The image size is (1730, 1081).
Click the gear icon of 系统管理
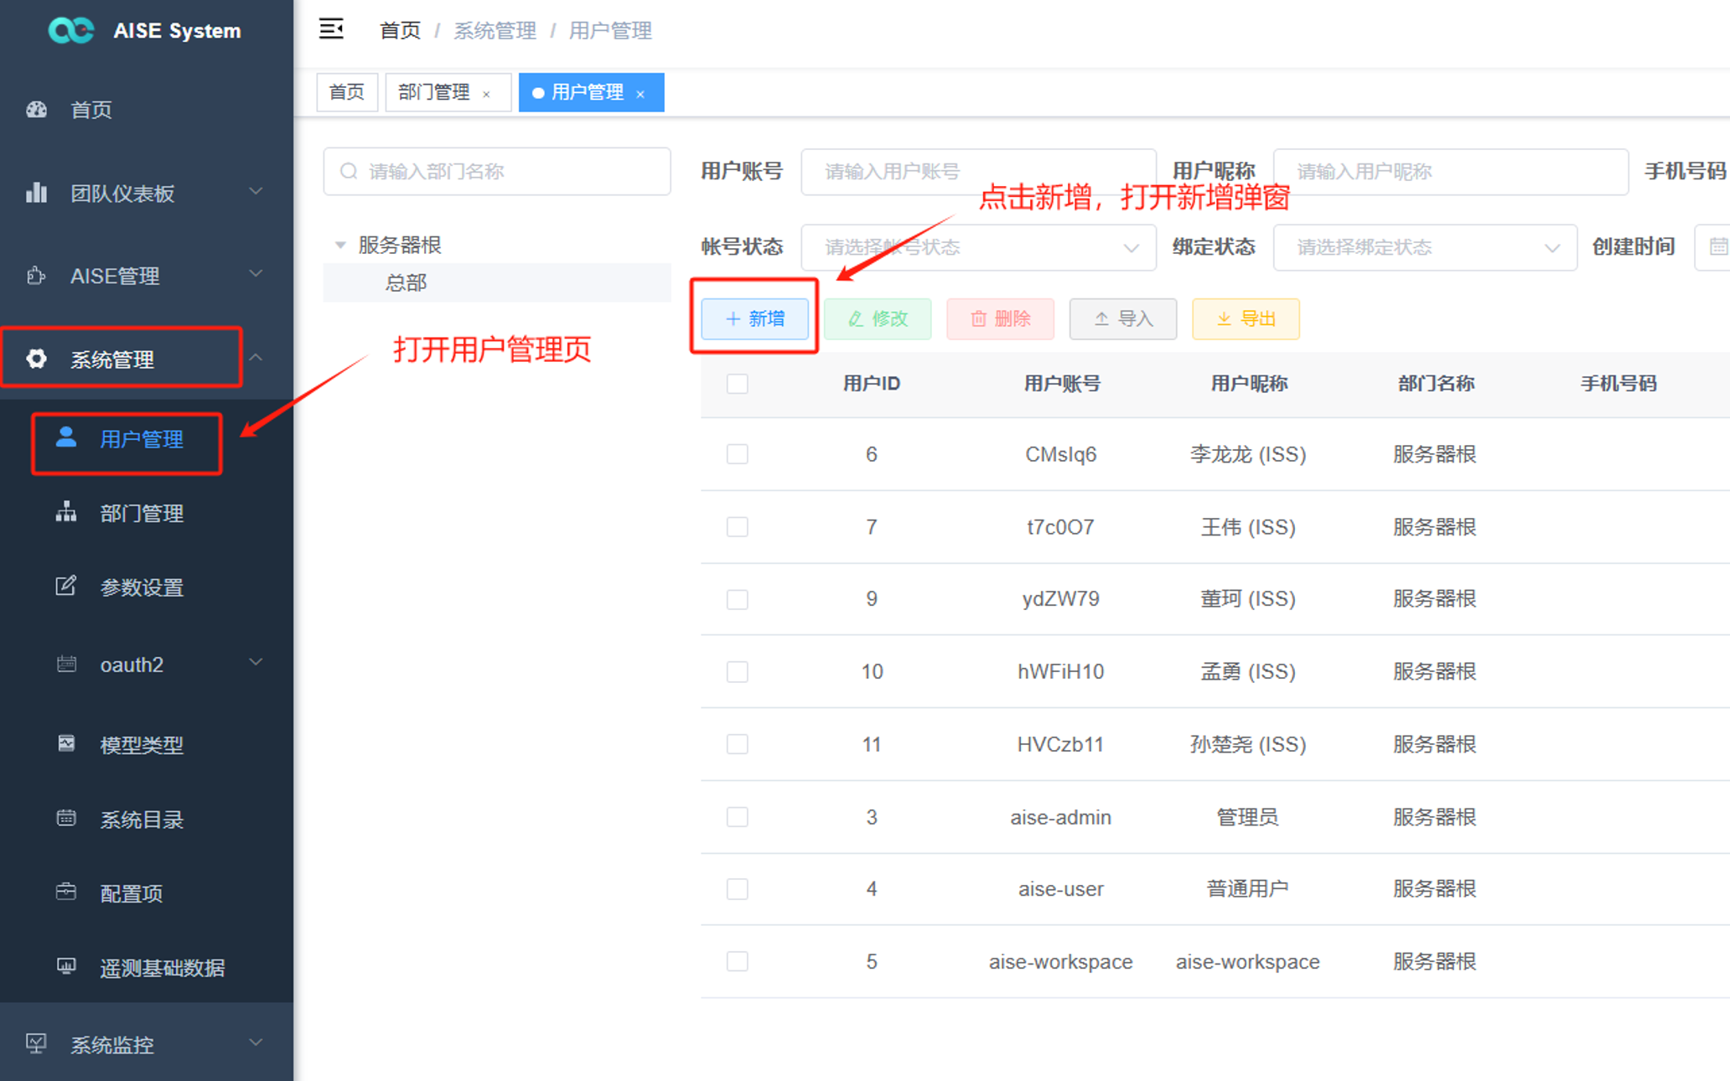point(36,359)
